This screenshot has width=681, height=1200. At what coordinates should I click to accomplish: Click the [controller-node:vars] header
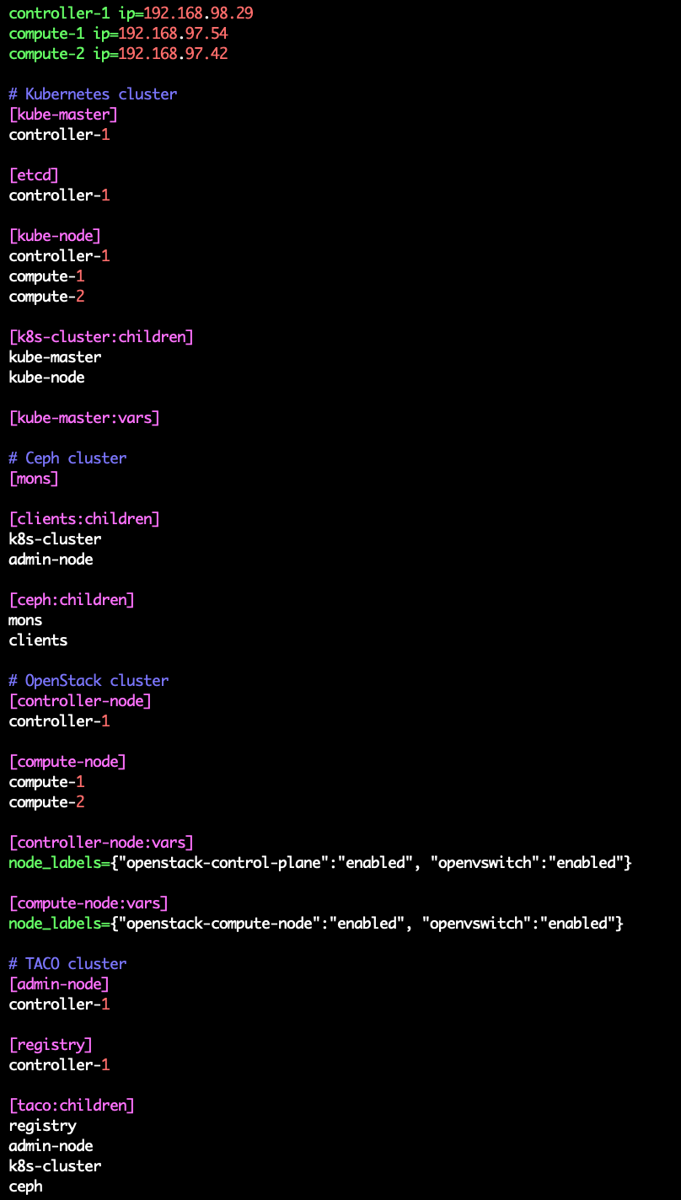(101, 843)
